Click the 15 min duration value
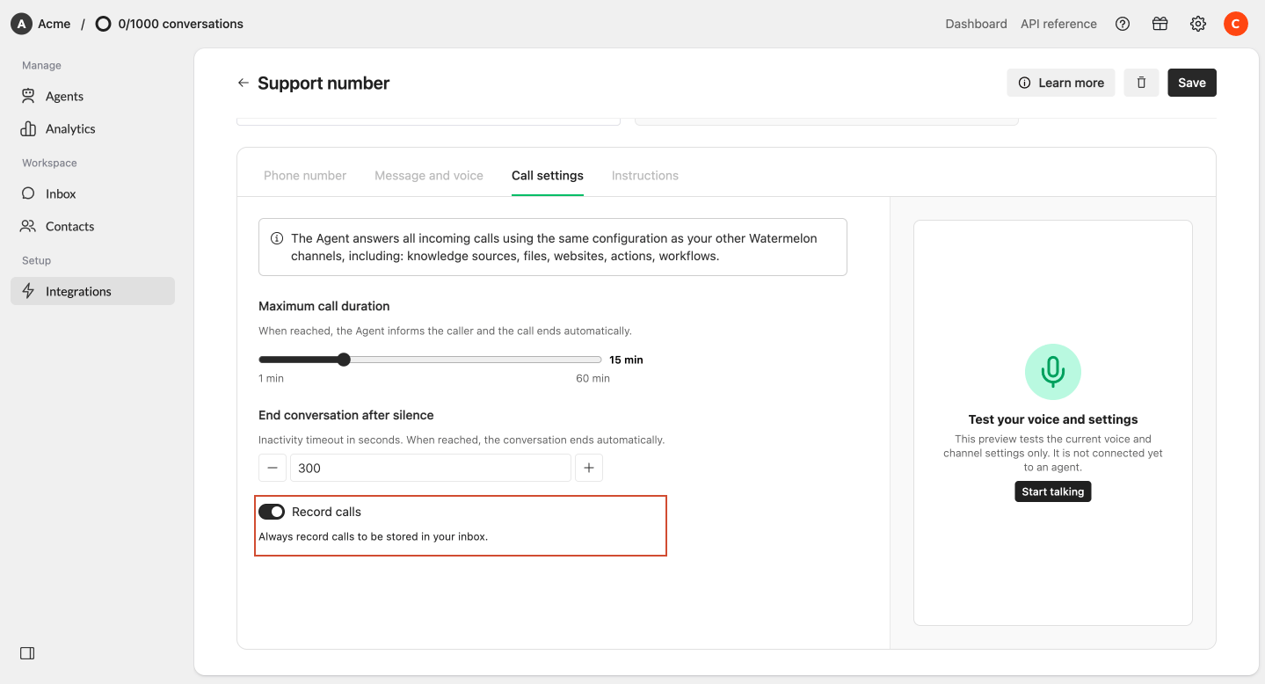This screenshot has height=684, width=1265. [626, 360]
